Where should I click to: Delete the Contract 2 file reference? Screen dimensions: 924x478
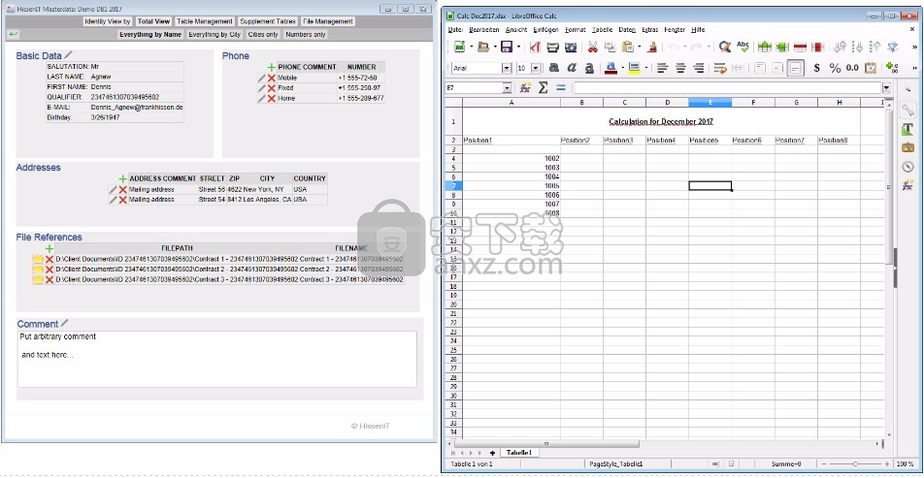click(x=49, y=270)
